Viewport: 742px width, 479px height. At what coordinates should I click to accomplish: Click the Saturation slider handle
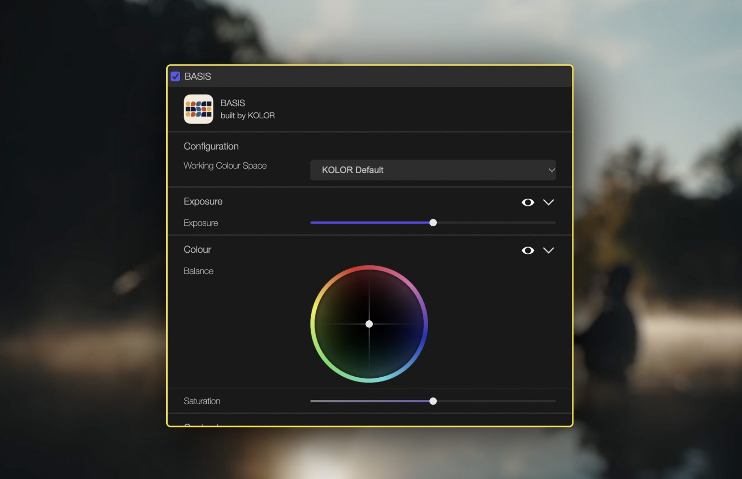tap(433, 401)
